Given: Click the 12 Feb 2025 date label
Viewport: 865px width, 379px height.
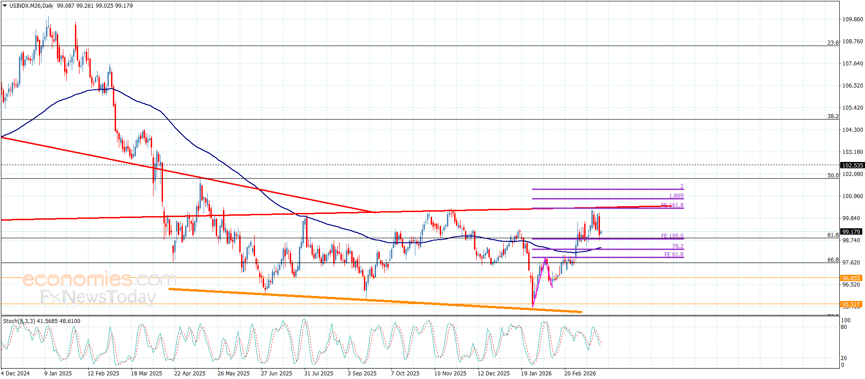Looking at the screenshot, I should pos(103,373).
